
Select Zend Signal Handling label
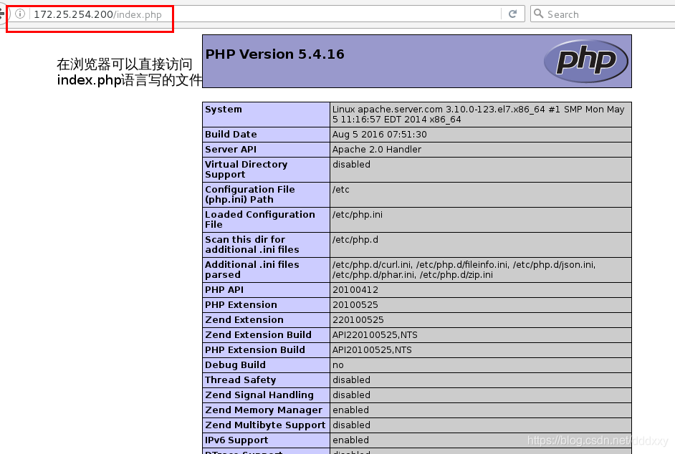[x=259, y=395]
